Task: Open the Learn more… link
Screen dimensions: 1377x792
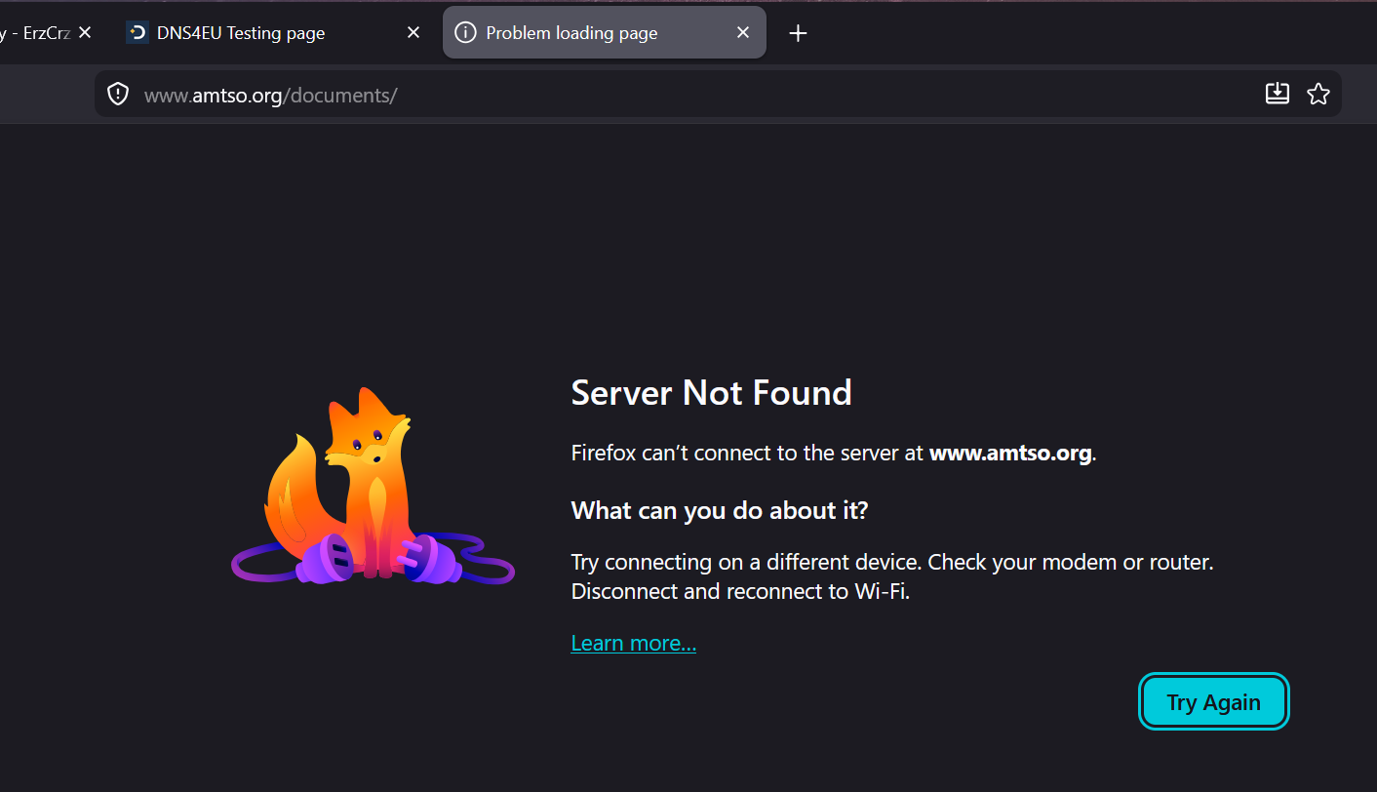Action: [x=634, y=643]
